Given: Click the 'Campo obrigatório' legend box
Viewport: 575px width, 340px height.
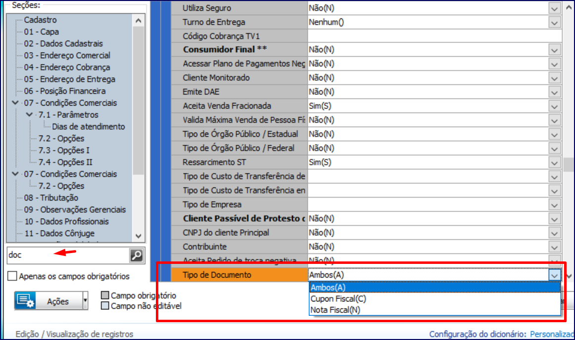Looking at the screenshot, I should coord(105,295).
